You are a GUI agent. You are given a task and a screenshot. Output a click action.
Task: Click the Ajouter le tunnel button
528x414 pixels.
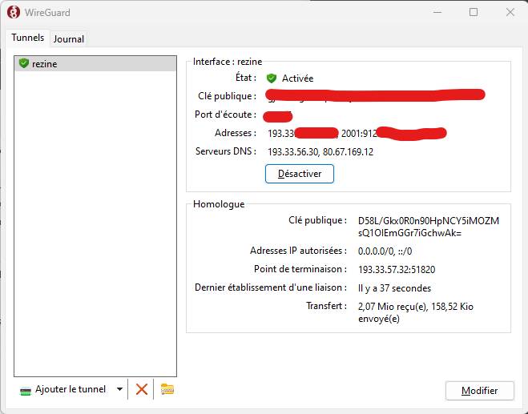point(71,389)
